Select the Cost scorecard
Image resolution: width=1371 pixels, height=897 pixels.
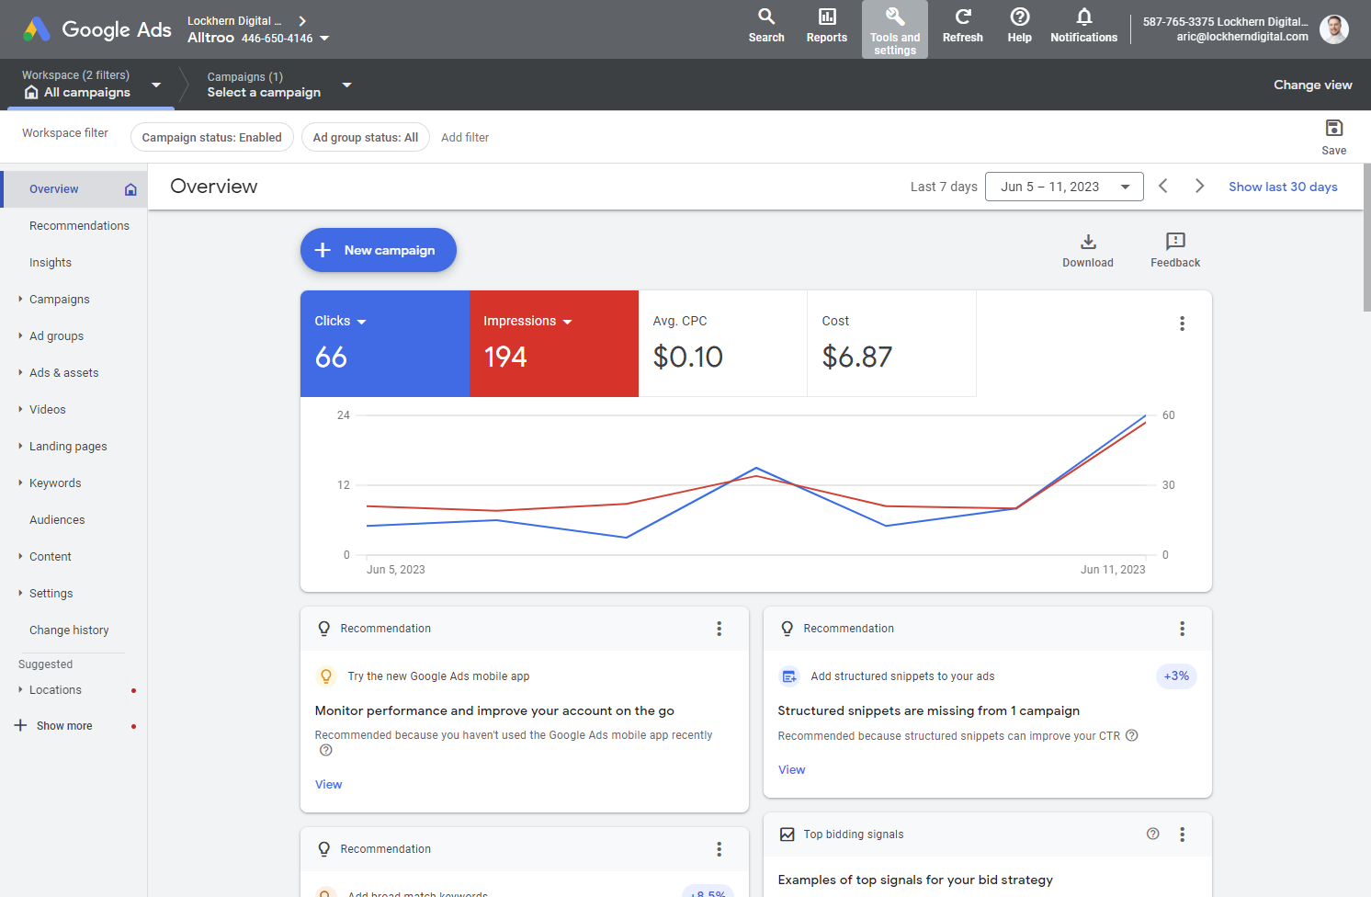(892, 344)
